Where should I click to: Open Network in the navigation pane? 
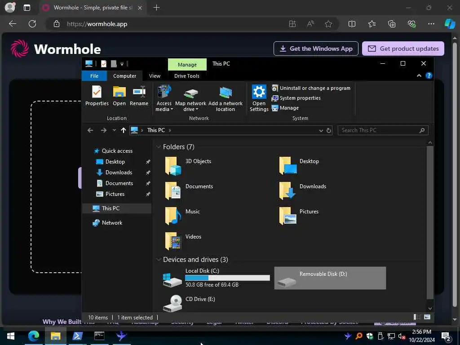coord(112,223)
